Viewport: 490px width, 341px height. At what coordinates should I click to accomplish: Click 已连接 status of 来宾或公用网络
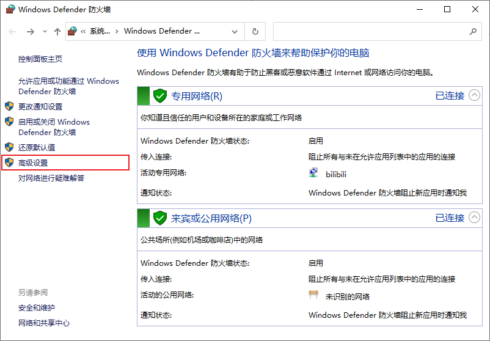click(x=450, y=218)
